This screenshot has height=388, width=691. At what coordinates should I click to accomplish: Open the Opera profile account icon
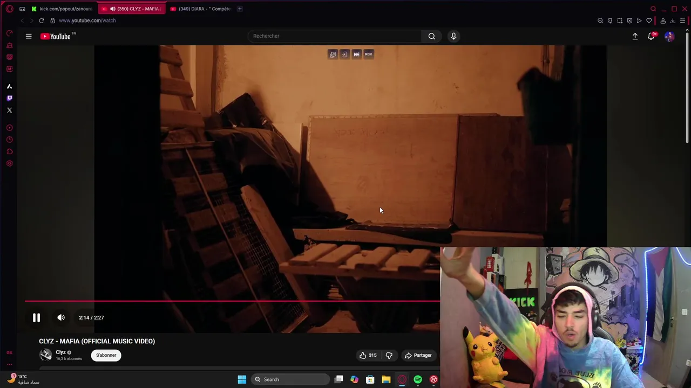663,20
